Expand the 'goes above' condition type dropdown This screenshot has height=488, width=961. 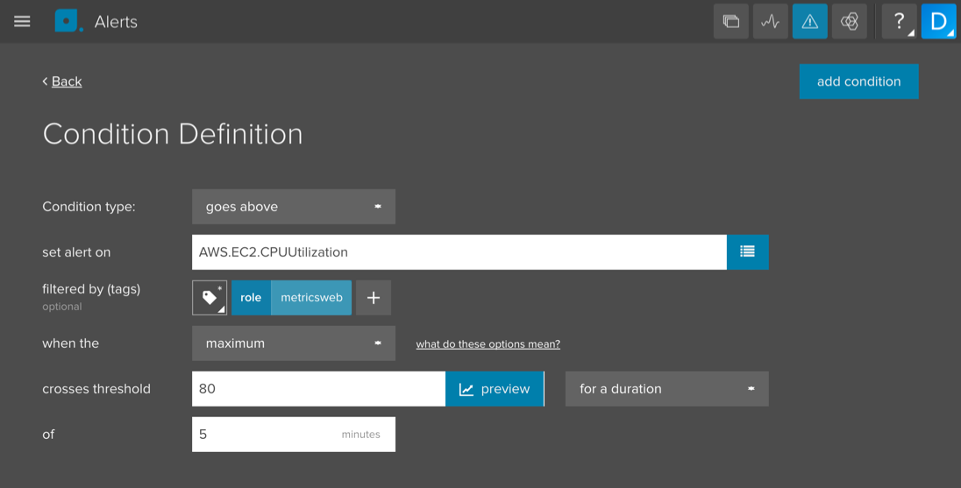(293, 207)
